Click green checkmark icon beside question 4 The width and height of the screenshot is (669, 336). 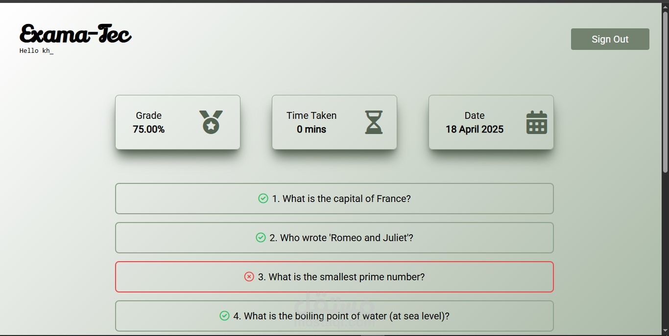click(224, 315)
